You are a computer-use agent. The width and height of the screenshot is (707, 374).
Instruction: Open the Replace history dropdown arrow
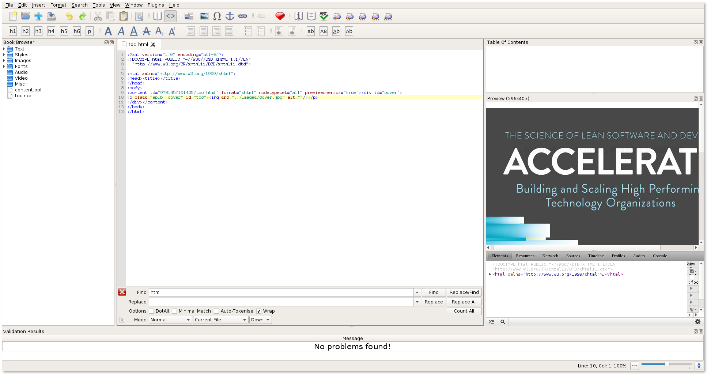click(417, 302)
